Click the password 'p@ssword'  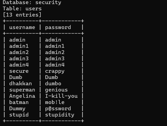pyautogui.click(x=58, y=109)
